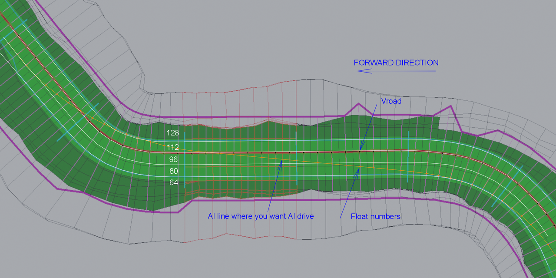Click the Vroad annotation text
Image resolution: width=556 pixels, height=278 pixels.
(391, 101)
